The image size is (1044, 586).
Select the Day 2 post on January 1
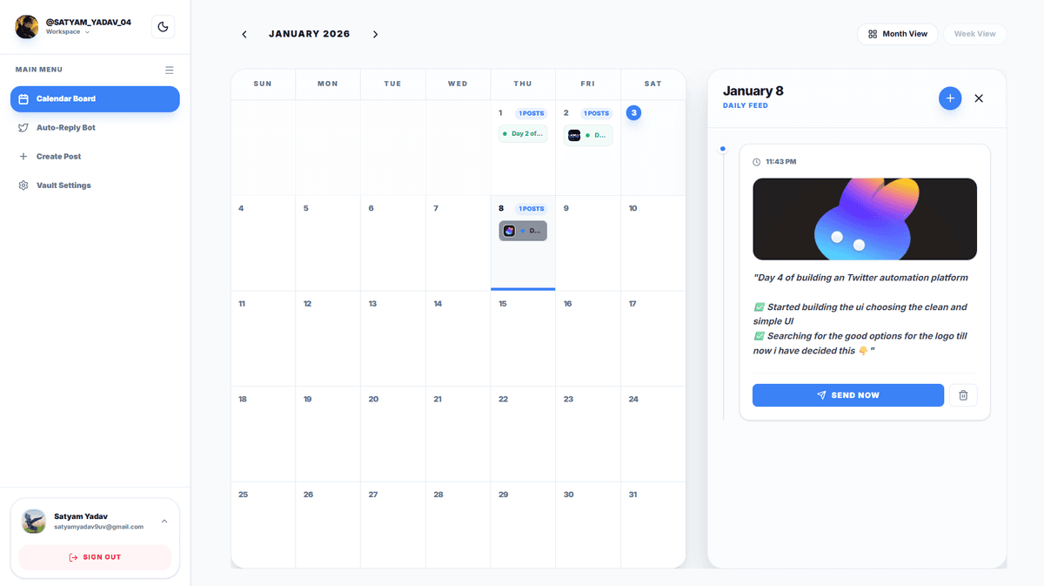click(523, 134)
